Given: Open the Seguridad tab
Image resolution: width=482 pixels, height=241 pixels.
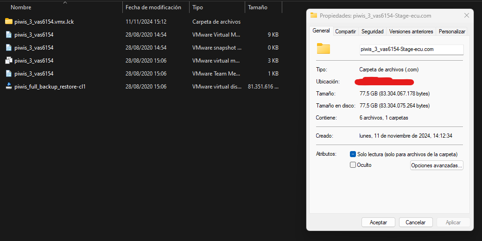Looking at the screenshot, I should click(372, 32).
